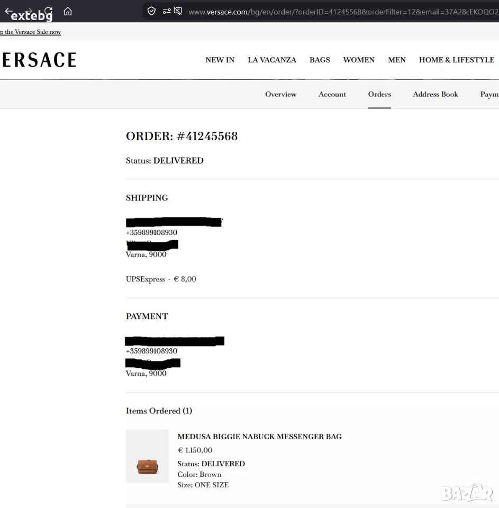
Task: Open the BAGS menu
Action: (x=320, y=60)
